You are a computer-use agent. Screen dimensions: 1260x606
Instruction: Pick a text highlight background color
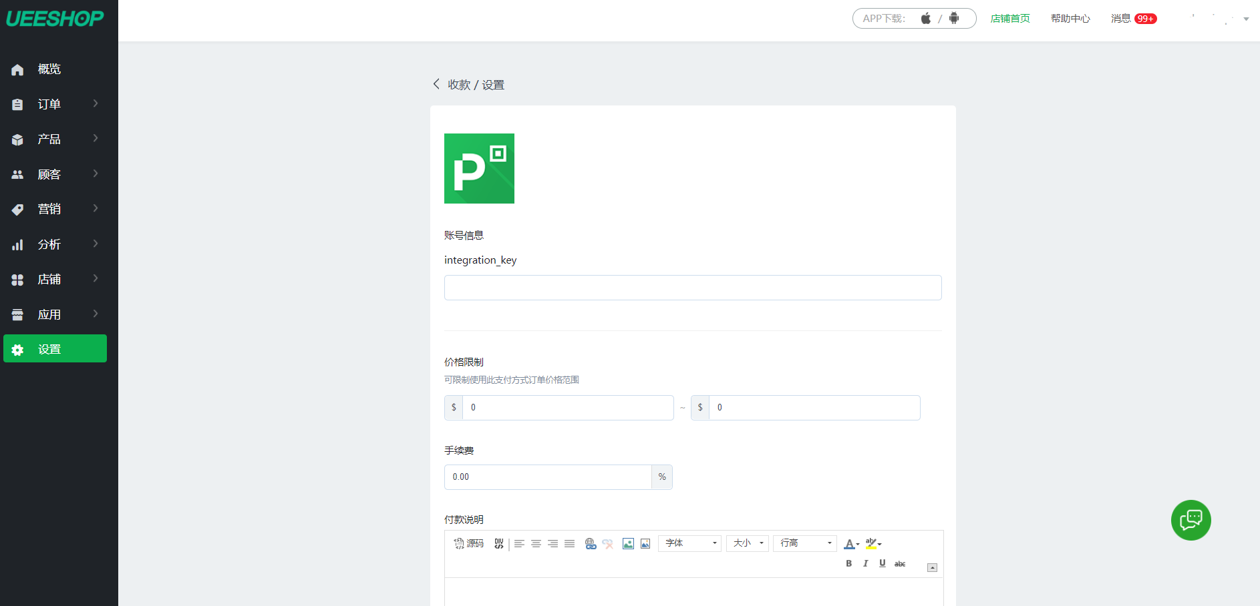coord(873,544)
